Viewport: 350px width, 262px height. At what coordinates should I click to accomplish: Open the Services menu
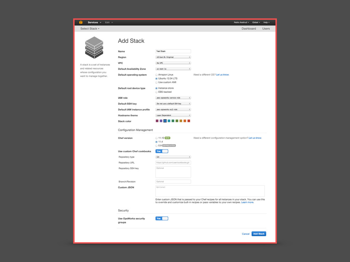(x=94, y=23)
